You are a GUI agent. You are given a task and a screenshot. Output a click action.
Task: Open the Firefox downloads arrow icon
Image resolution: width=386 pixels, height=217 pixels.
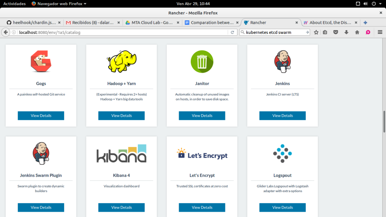(346, 32)
